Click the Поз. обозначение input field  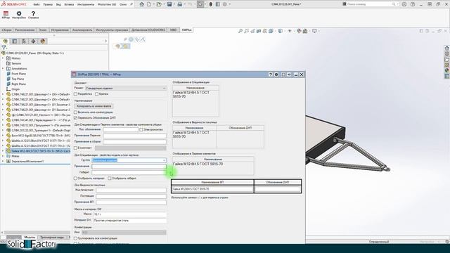point(120,129)
